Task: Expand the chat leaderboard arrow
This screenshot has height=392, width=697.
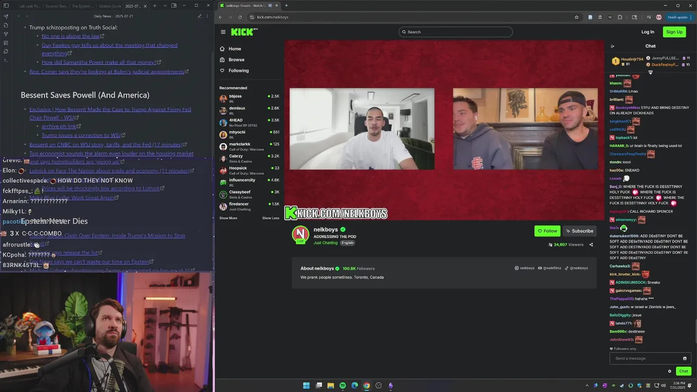Action: [650, 72]
